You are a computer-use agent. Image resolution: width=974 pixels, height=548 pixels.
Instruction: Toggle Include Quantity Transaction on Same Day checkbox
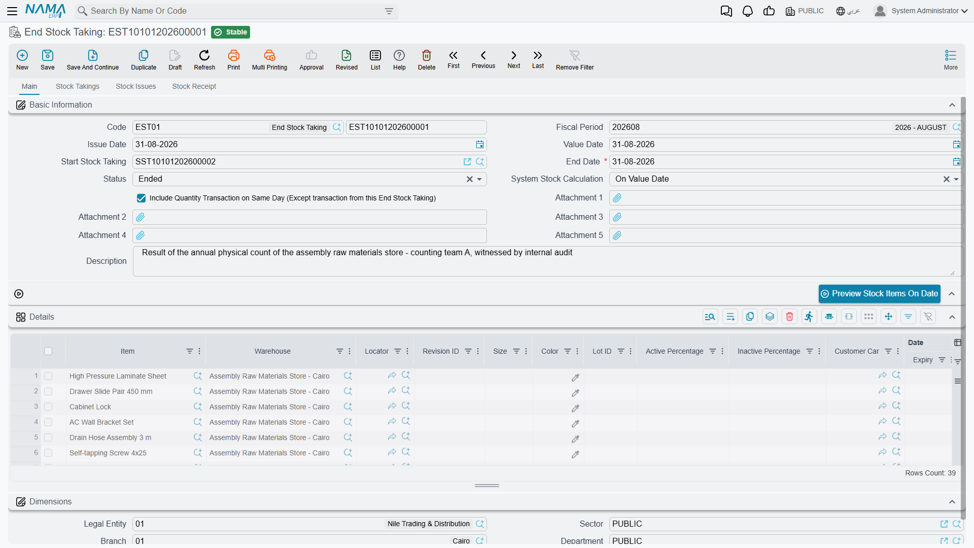[x=142, y=198]
